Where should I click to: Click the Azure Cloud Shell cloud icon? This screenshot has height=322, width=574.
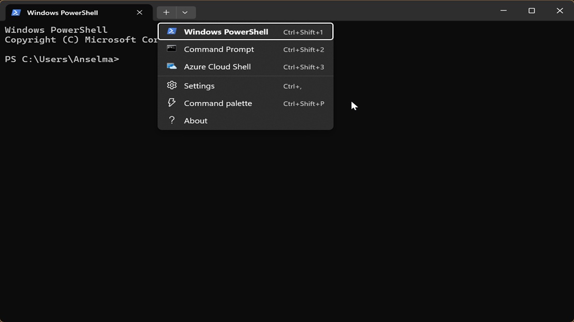172,66
